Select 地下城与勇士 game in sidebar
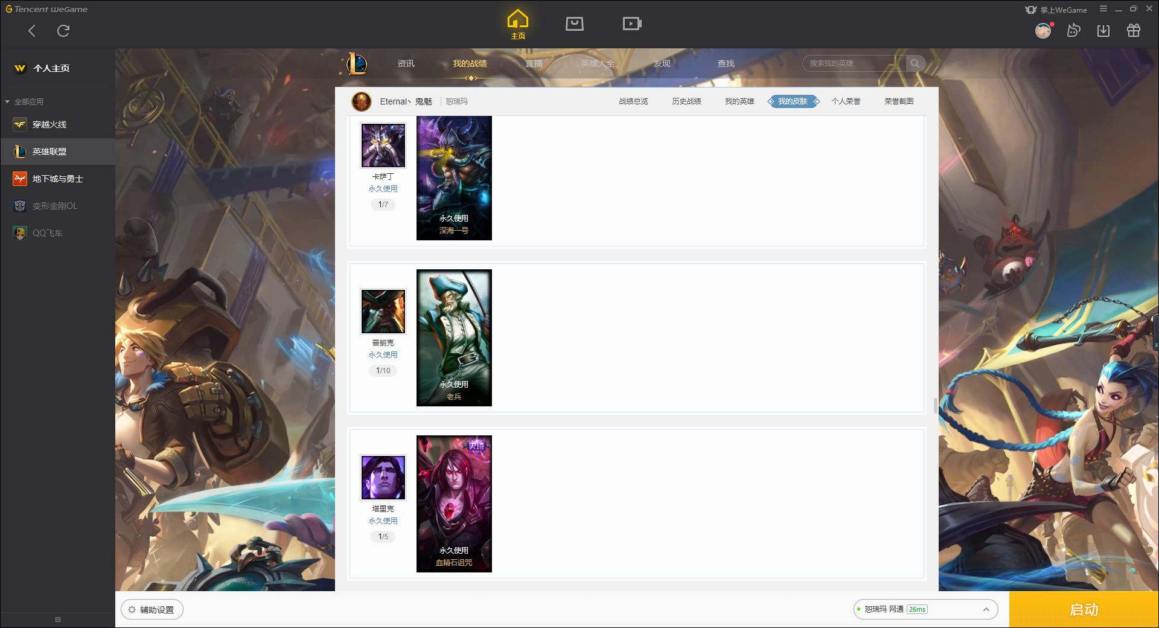This screenshot has width=1159, height=628. 57,179
